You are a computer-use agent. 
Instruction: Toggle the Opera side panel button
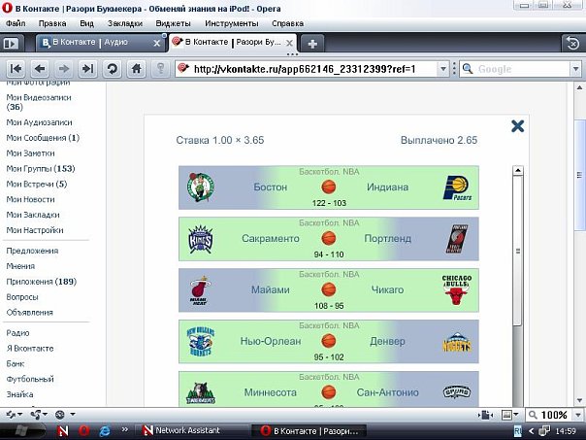12,43
